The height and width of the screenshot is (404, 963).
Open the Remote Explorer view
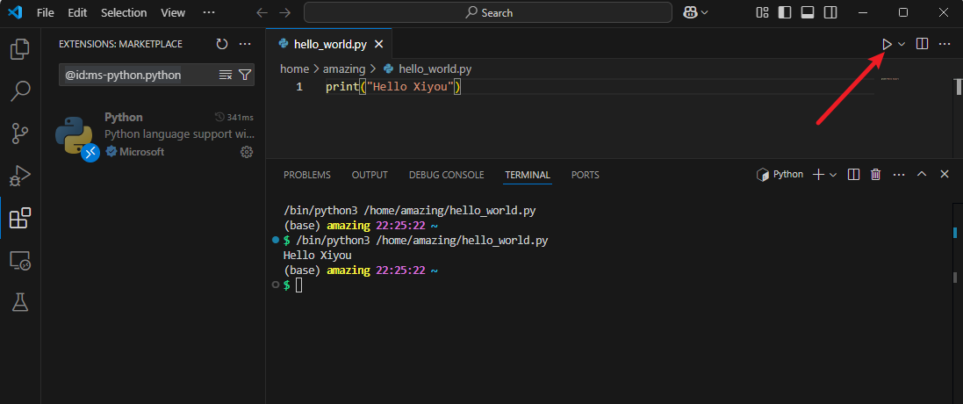[19, 260]
